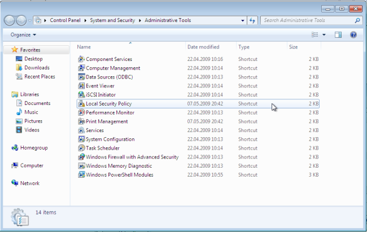Open the recent pages dropdown near Back
367x232 pixels.
[x=30, y=20]
